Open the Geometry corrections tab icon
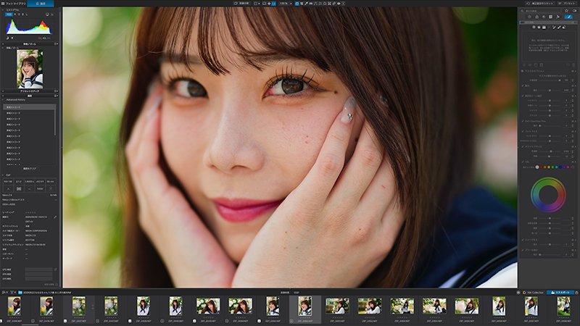This screenshot has height=326, width=580. (x=550, y=17)
